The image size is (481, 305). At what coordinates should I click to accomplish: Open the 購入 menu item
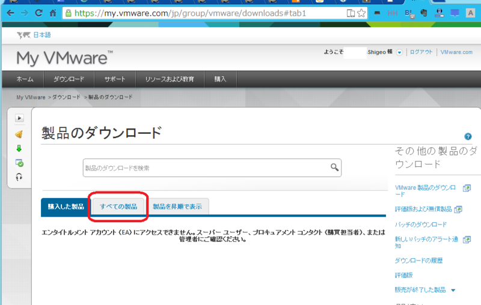click(220, 79)
